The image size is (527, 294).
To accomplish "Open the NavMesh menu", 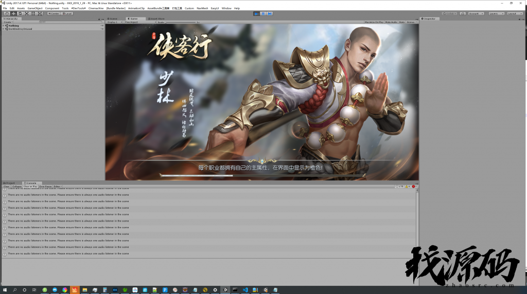I will click(x=202, y=8).
